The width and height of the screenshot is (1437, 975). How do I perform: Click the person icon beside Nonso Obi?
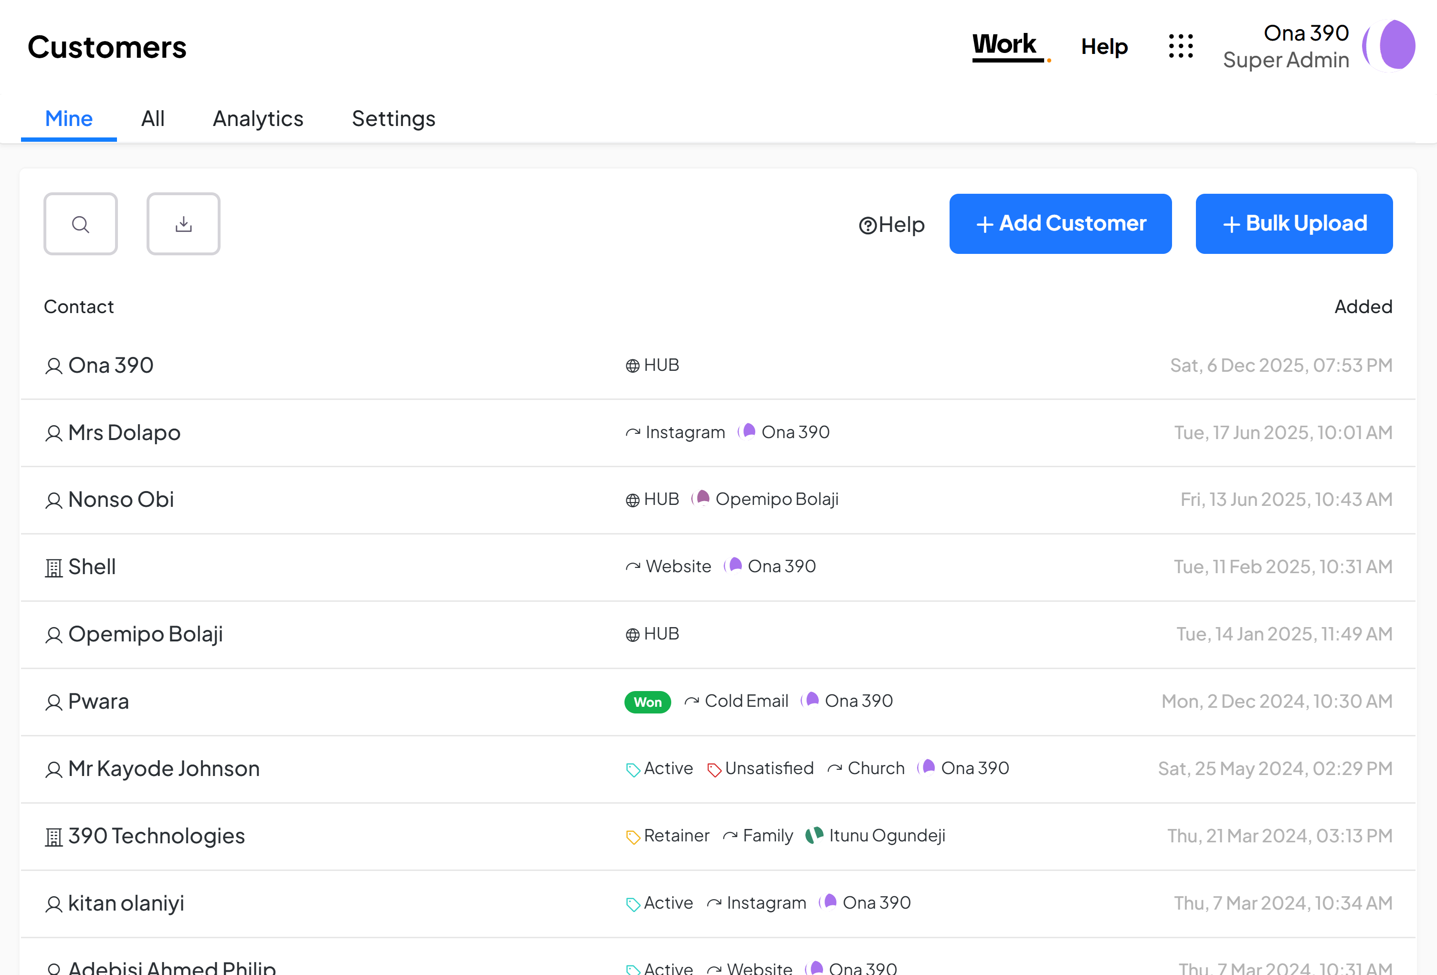tap(54, 500)
